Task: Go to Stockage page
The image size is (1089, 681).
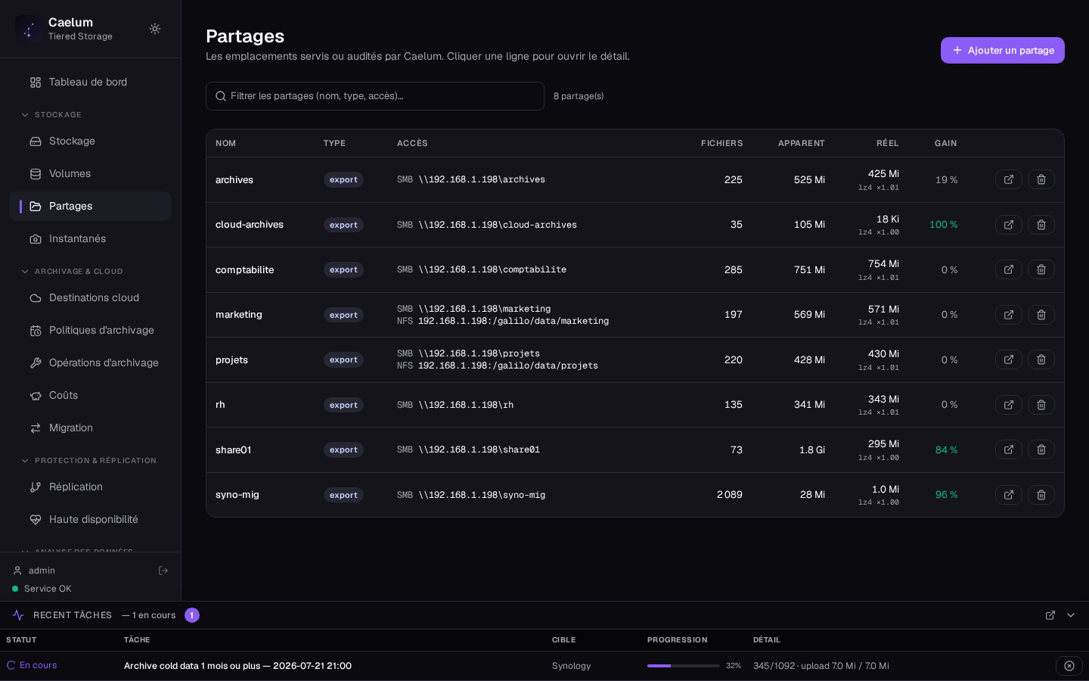Action: click(90, 141)
